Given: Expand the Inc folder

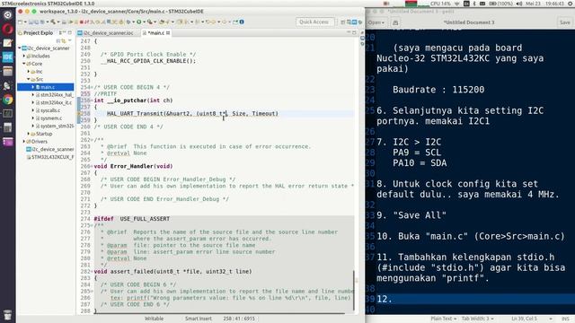Looking at the screenshot, I should pyautogui.click(x=28, y=72).
